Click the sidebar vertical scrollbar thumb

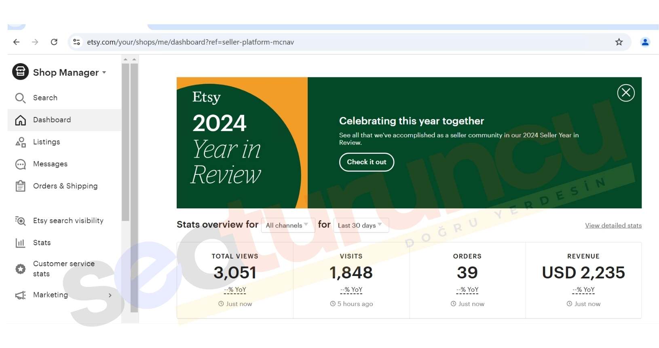click(x=125, y=142)
